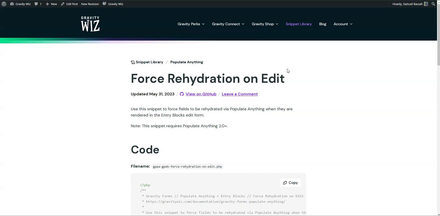440x216 pixels.
Task: Click the Snippet Library breadcrumb
Action: (147, 62)
